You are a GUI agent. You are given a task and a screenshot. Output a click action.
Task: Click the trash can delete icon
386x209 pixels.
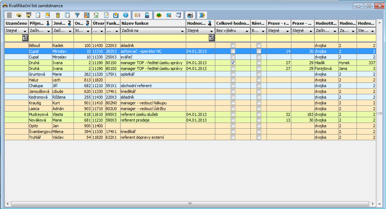[58, 15]
